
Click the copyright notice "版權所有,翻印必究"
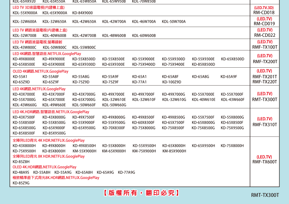[x=141, y=193]
